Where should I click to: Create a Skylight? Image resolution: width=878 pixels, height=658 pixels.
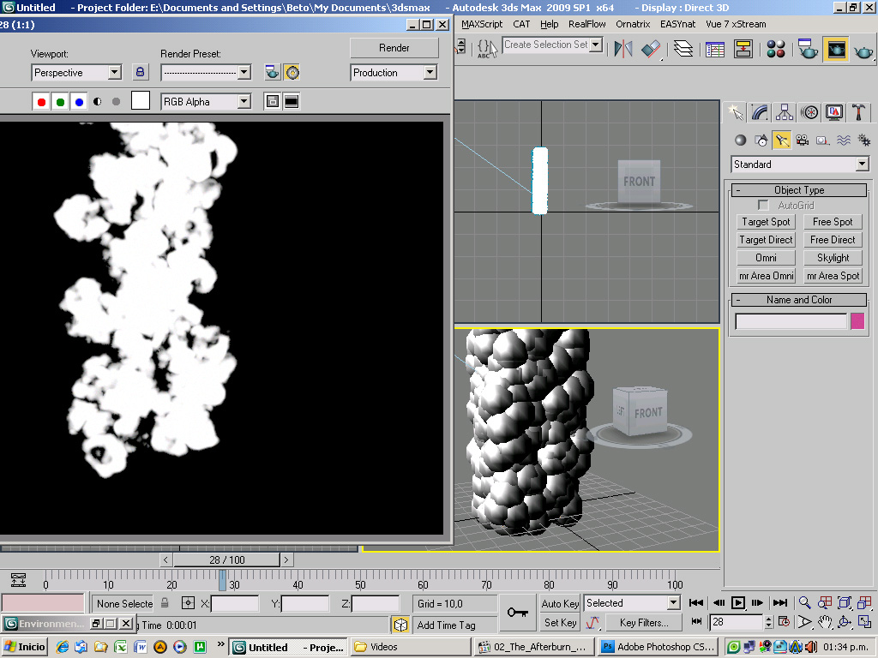click(833, 258)
